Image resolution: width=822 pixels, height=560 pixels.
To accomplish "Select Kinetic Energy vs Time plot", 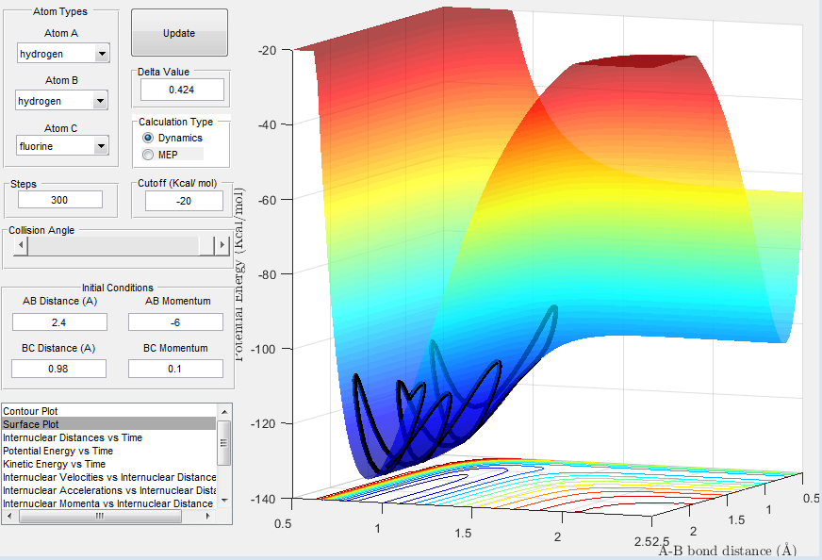I will coord(55,464).
